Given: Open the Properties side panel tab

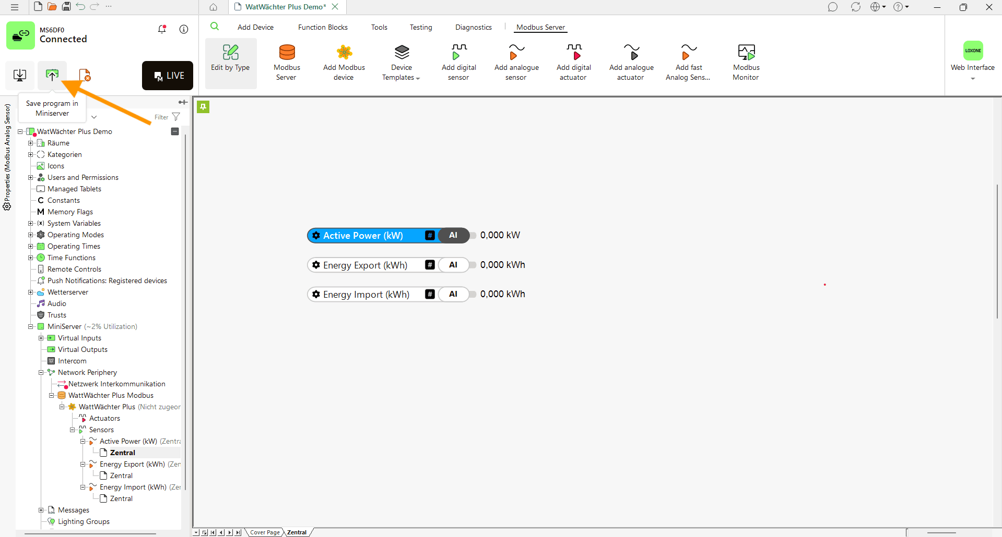Looking at the screenshot, I should (x=7, y=156).
